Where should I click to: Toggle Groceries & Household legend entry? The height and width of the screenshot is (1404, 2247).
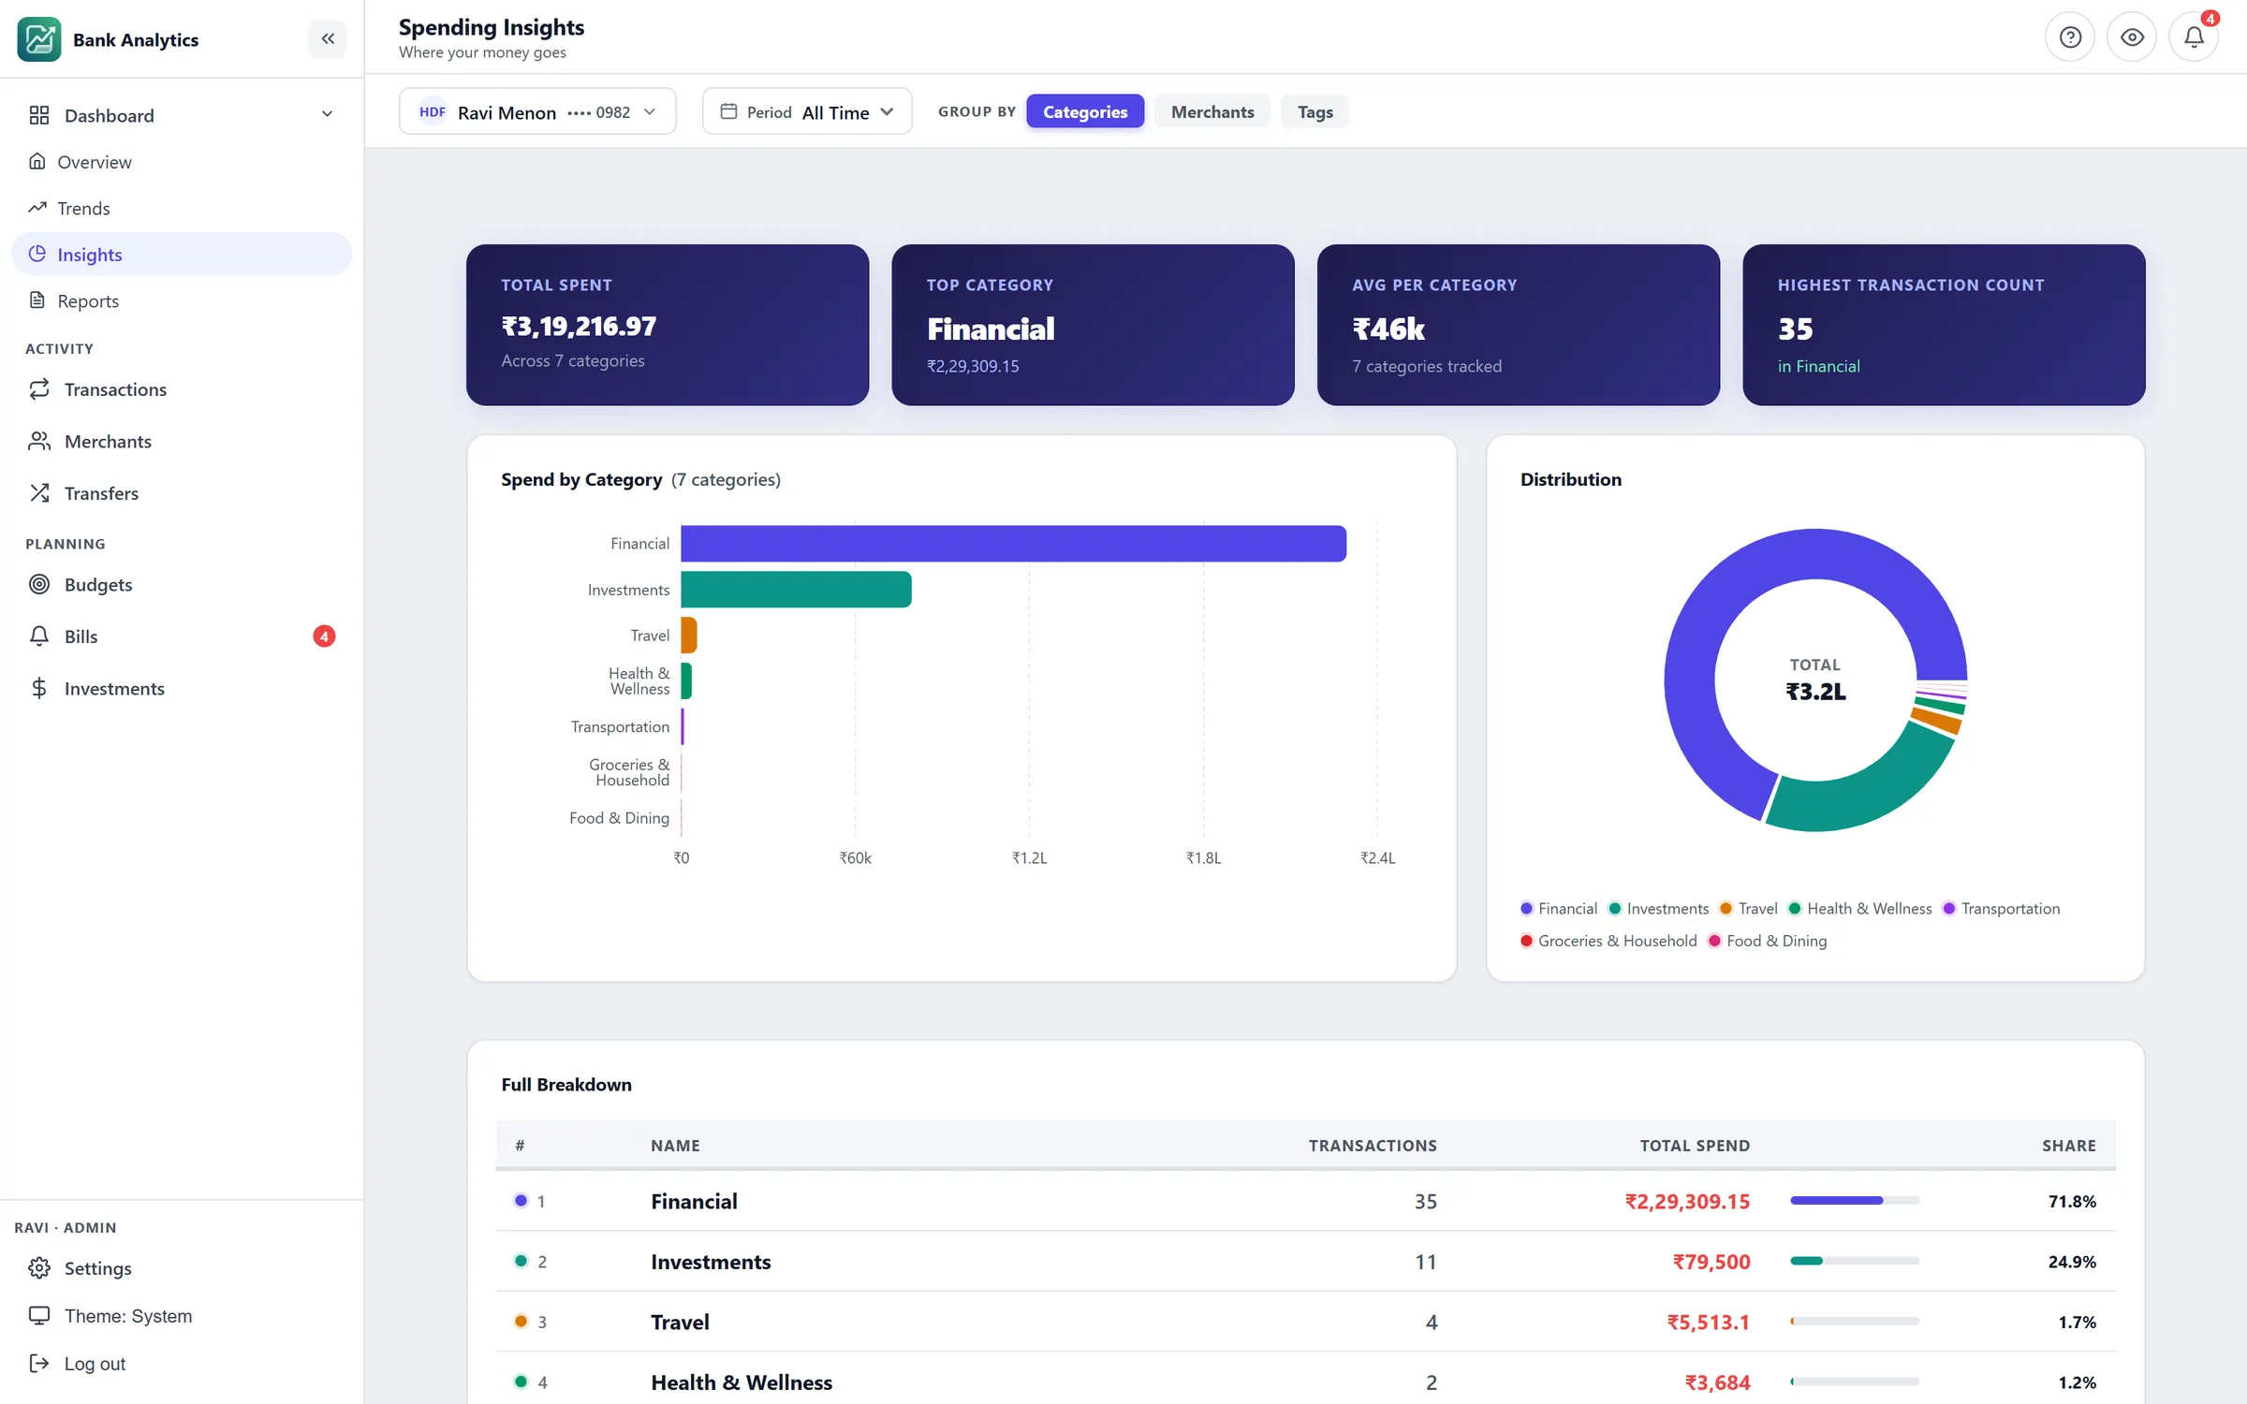coord(1608,941)
